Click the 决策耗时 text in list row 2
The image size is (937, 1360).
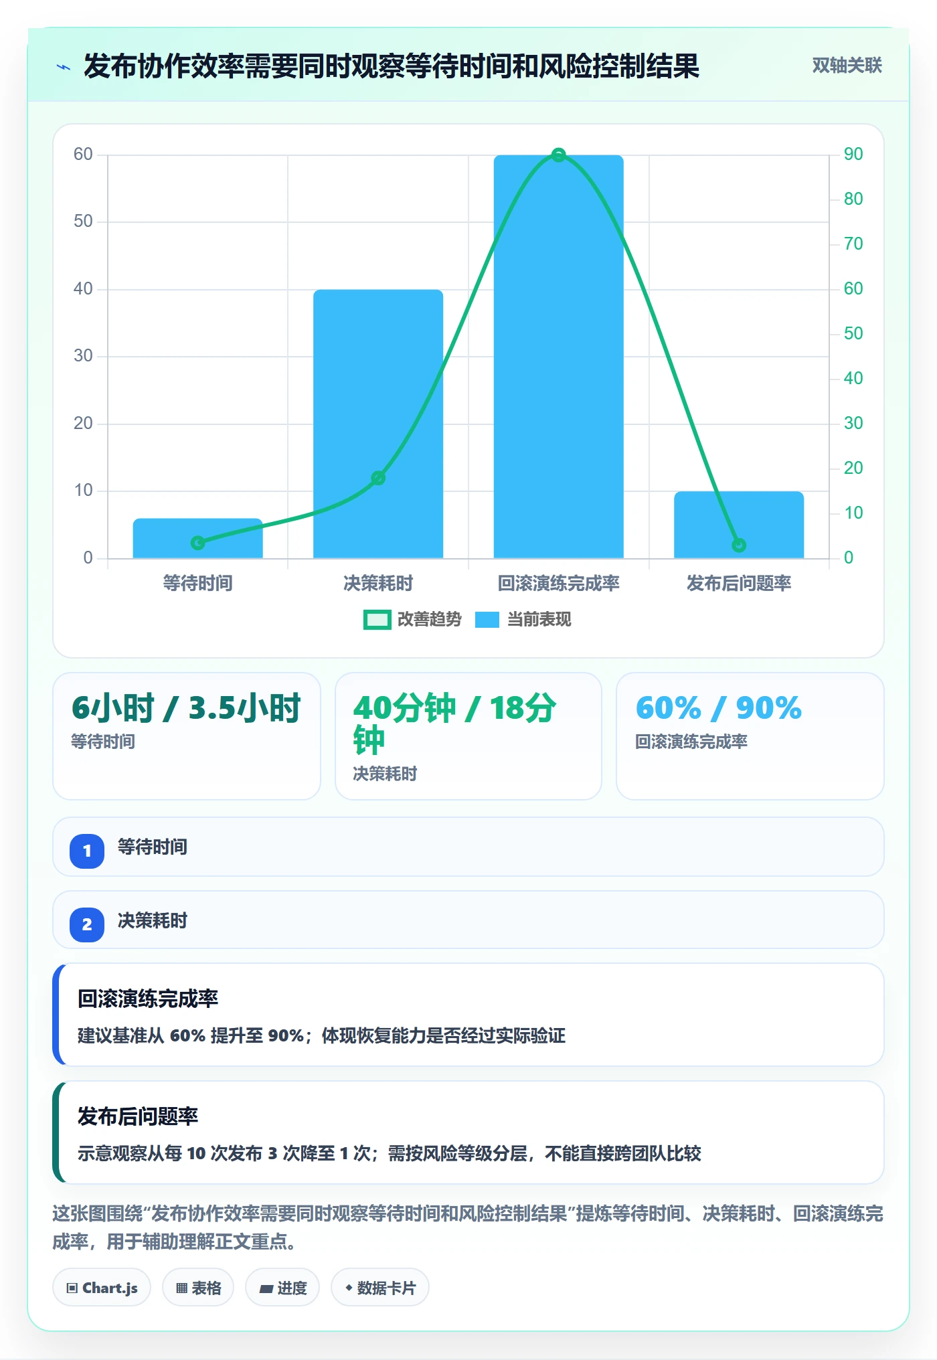pyautogui.click(x=153, y=921)
